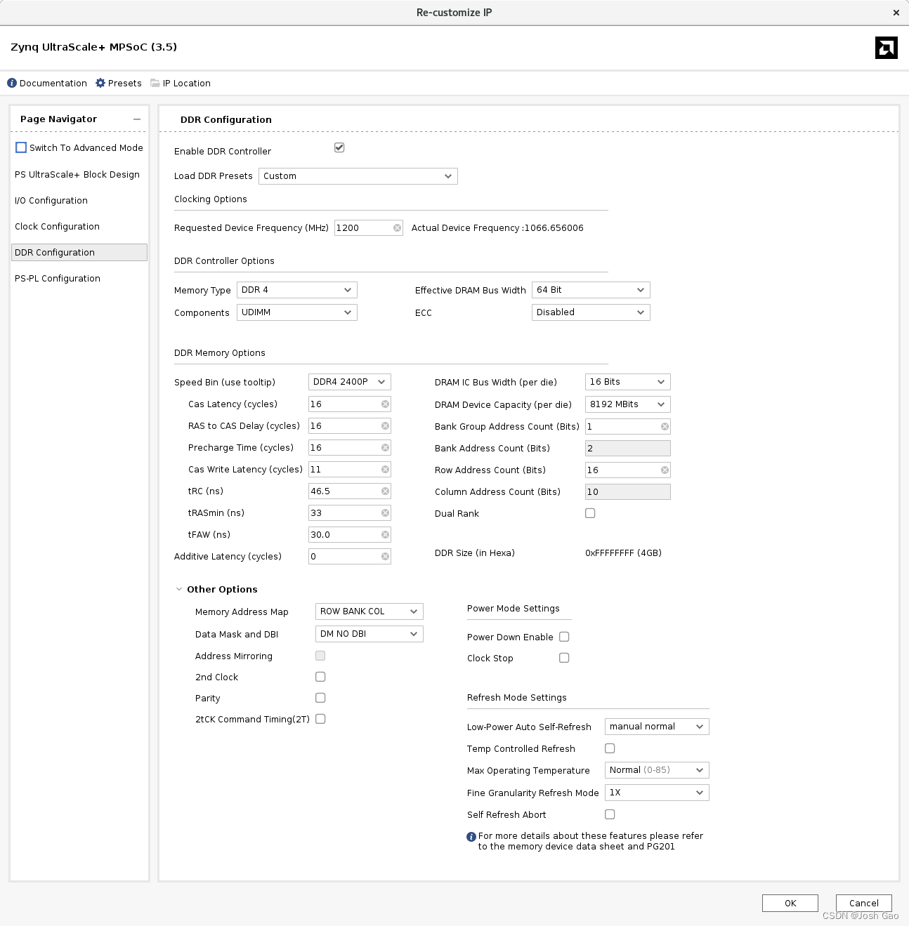Enable the 2nd Clock checkbox
The height and width of the screenshot is (926, 909).
pos(320,677)
